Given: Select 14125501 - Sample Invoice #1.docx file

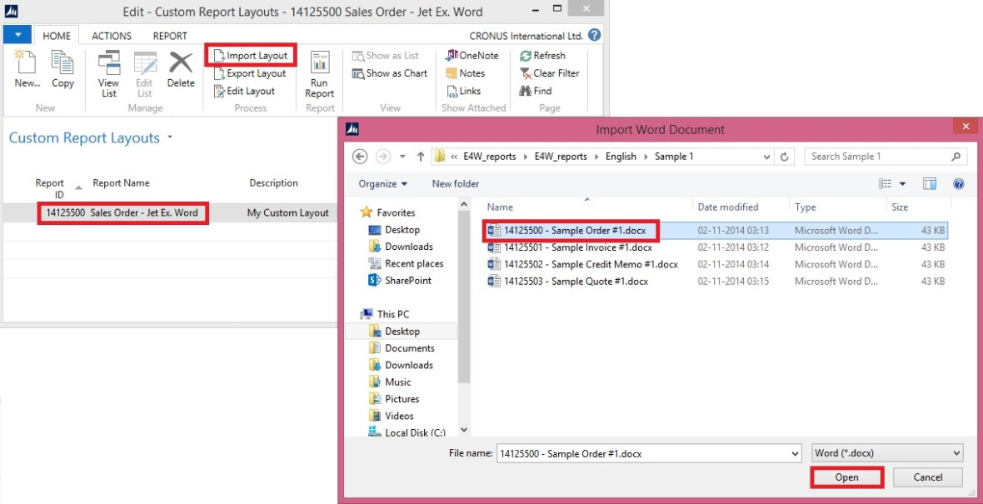Looking at the screenshot, I should [577, 247].
